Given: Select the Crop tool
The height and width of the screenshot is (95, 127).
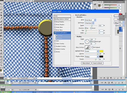Looking at the screenshot, I should tap(1, 15).
